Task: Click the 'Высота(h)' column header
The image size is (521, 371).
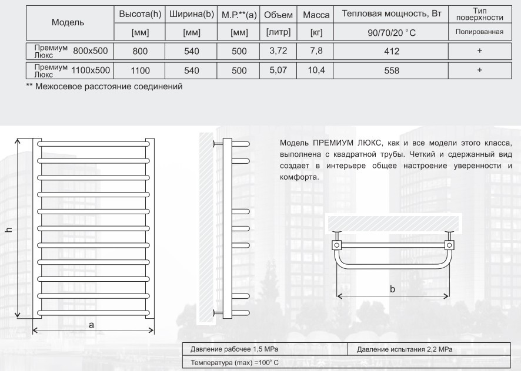Action: [140, 14]
